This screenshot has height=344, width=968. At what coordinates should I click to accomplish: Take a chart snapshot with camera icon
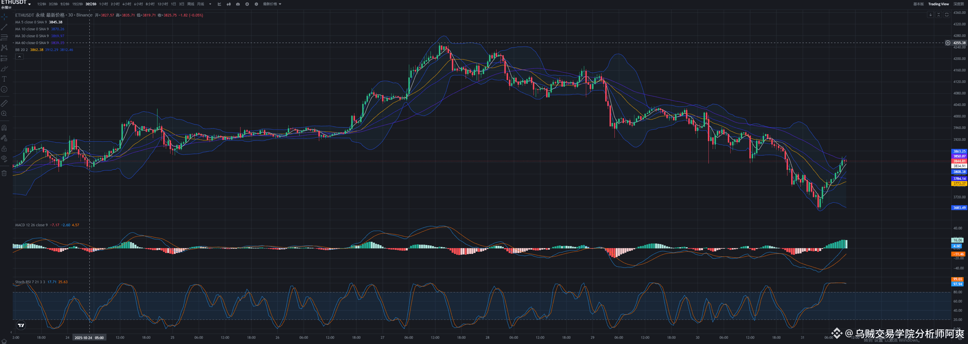click(x=238, y=4)
